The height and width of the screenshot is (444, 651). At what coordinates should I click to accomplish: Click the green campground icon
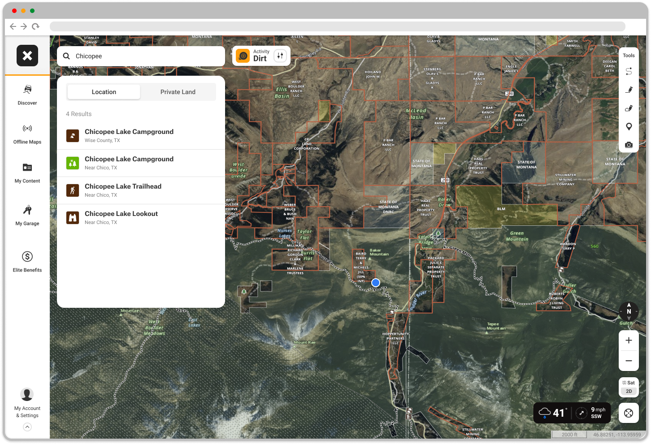pos(73,163)
